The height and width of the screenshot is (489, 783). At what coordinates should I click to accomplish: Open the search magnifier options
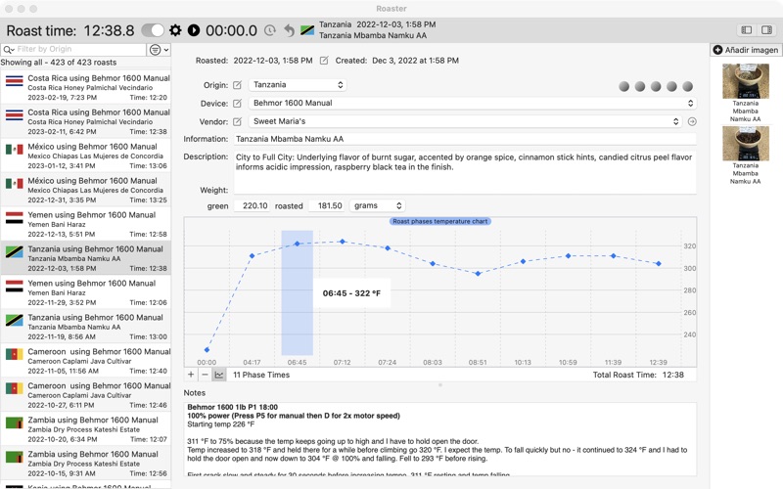click(8, 49)
